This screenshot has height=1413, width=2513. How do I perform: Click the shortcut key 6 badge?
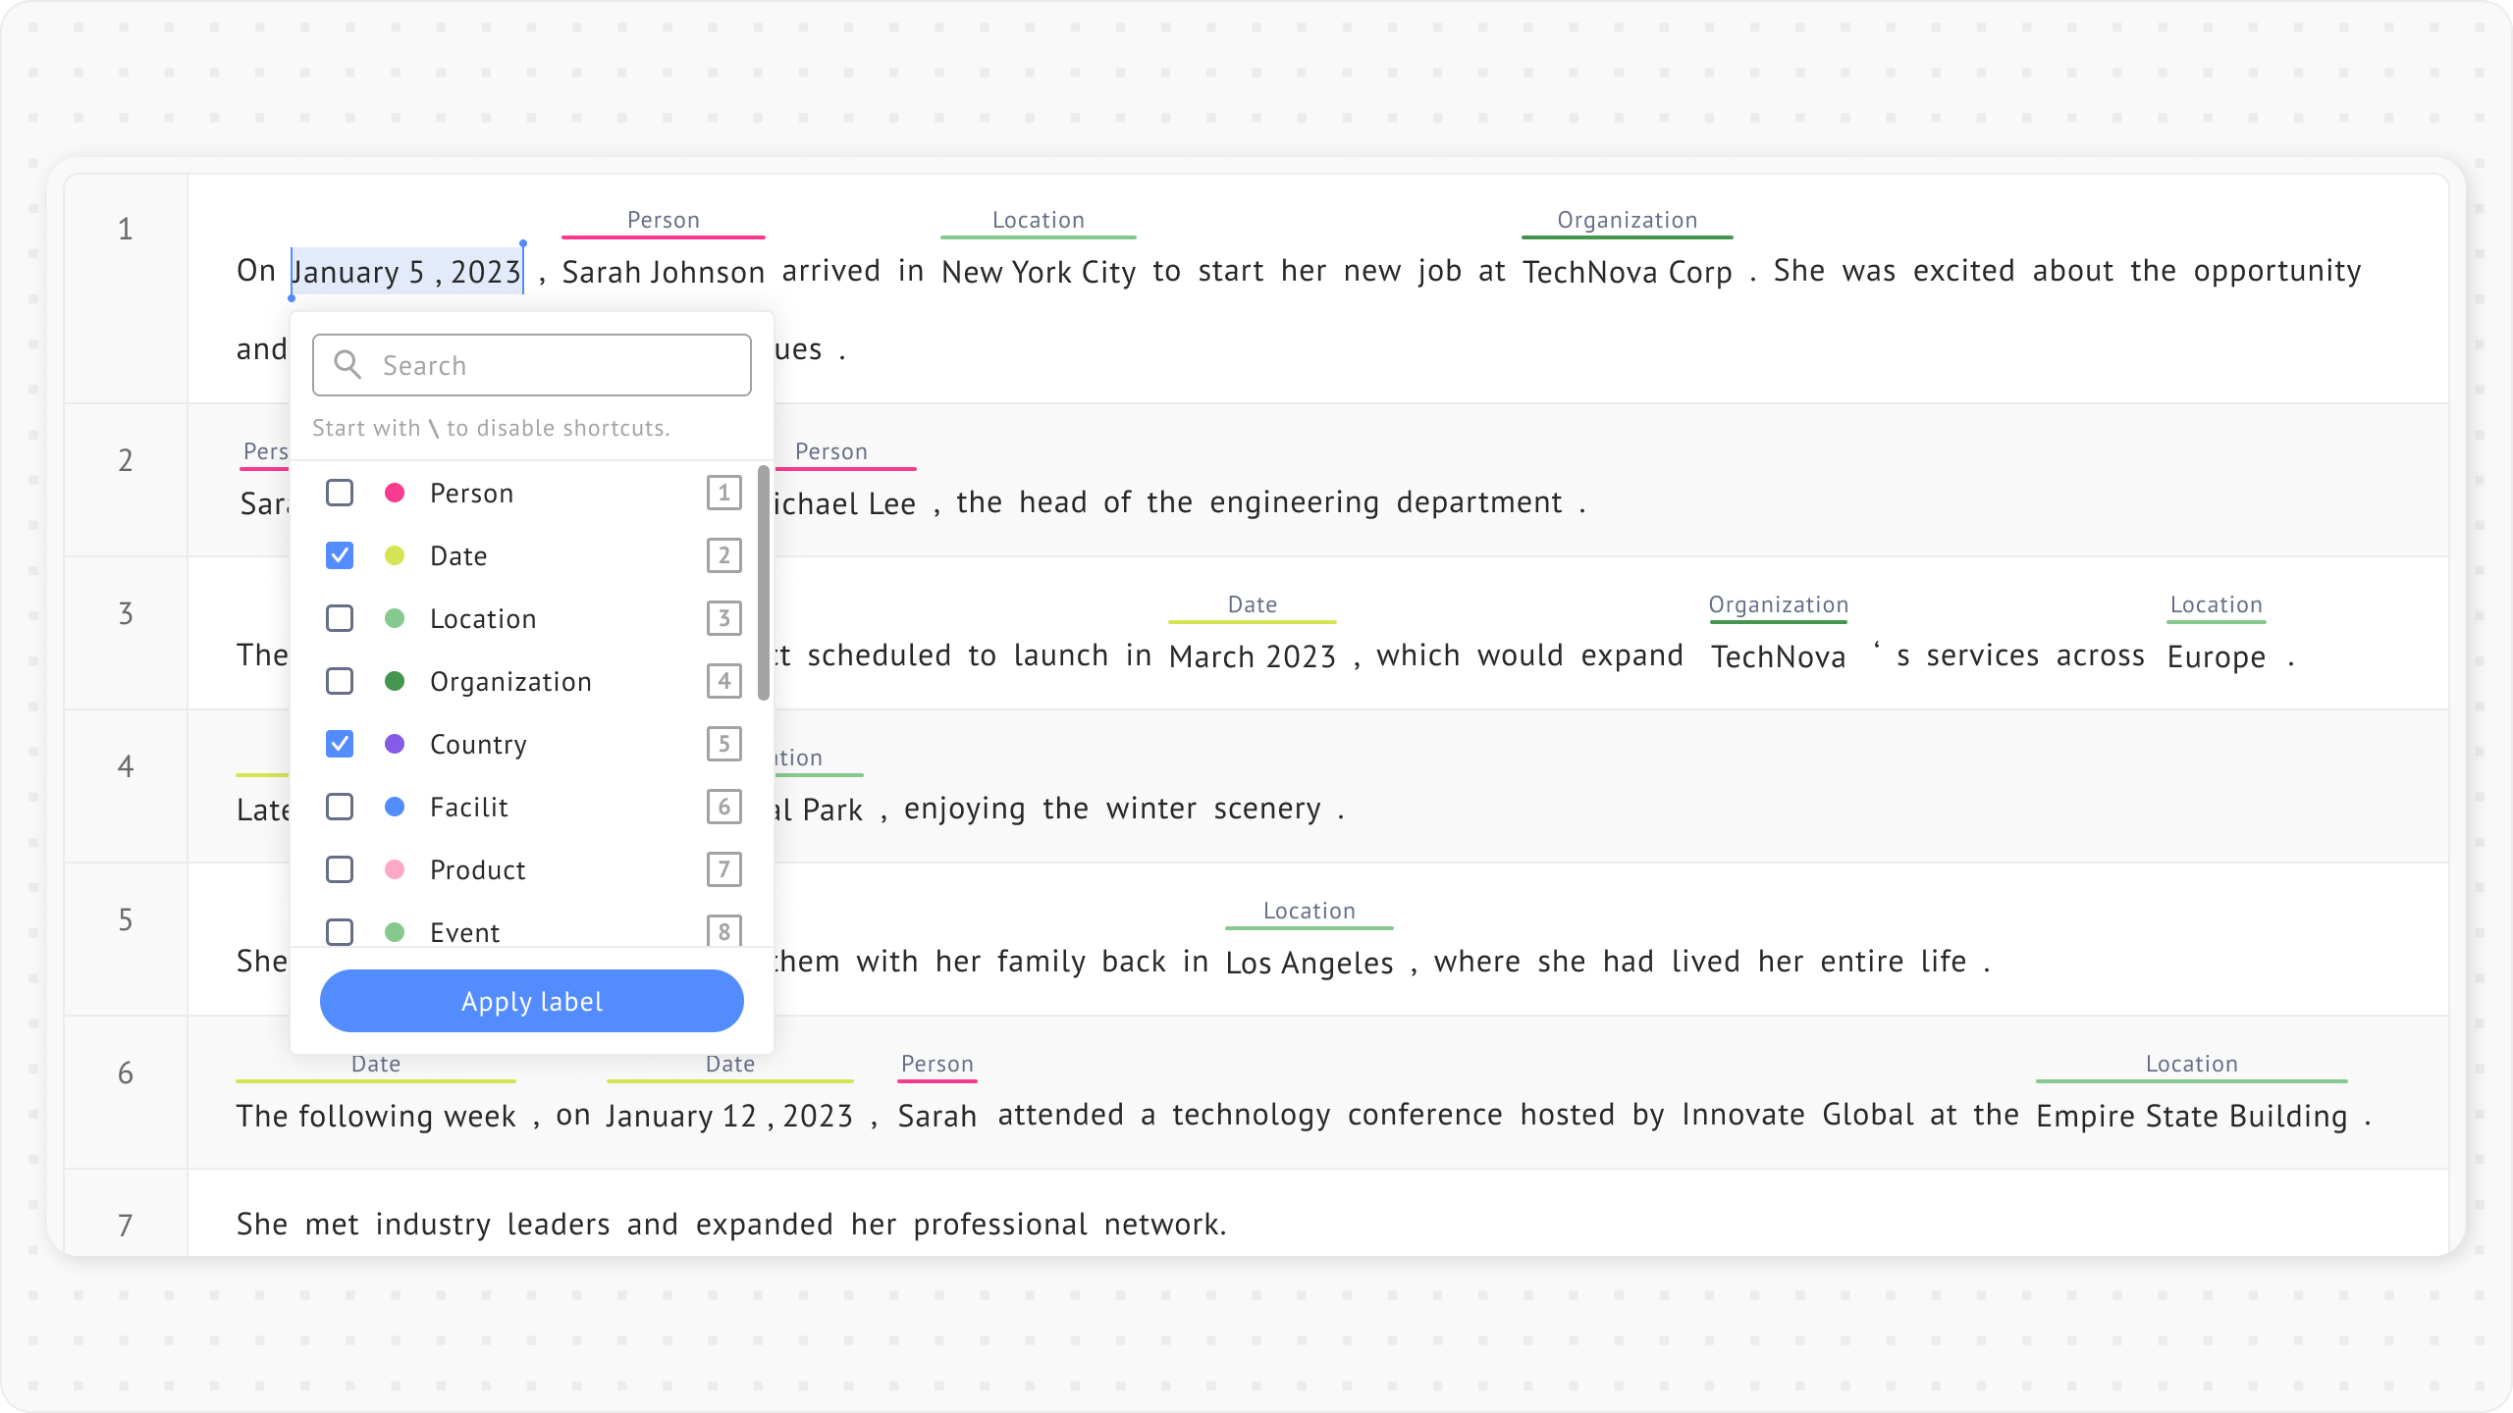[x=723, y=807]
